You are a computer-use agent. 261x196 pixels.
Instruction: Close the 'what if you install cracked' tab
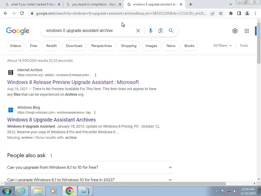click(59, 5)
